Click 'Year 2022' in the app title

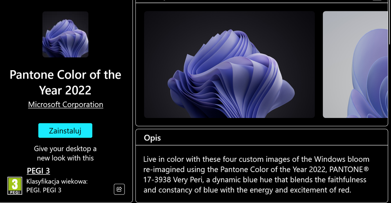[65, 90]
